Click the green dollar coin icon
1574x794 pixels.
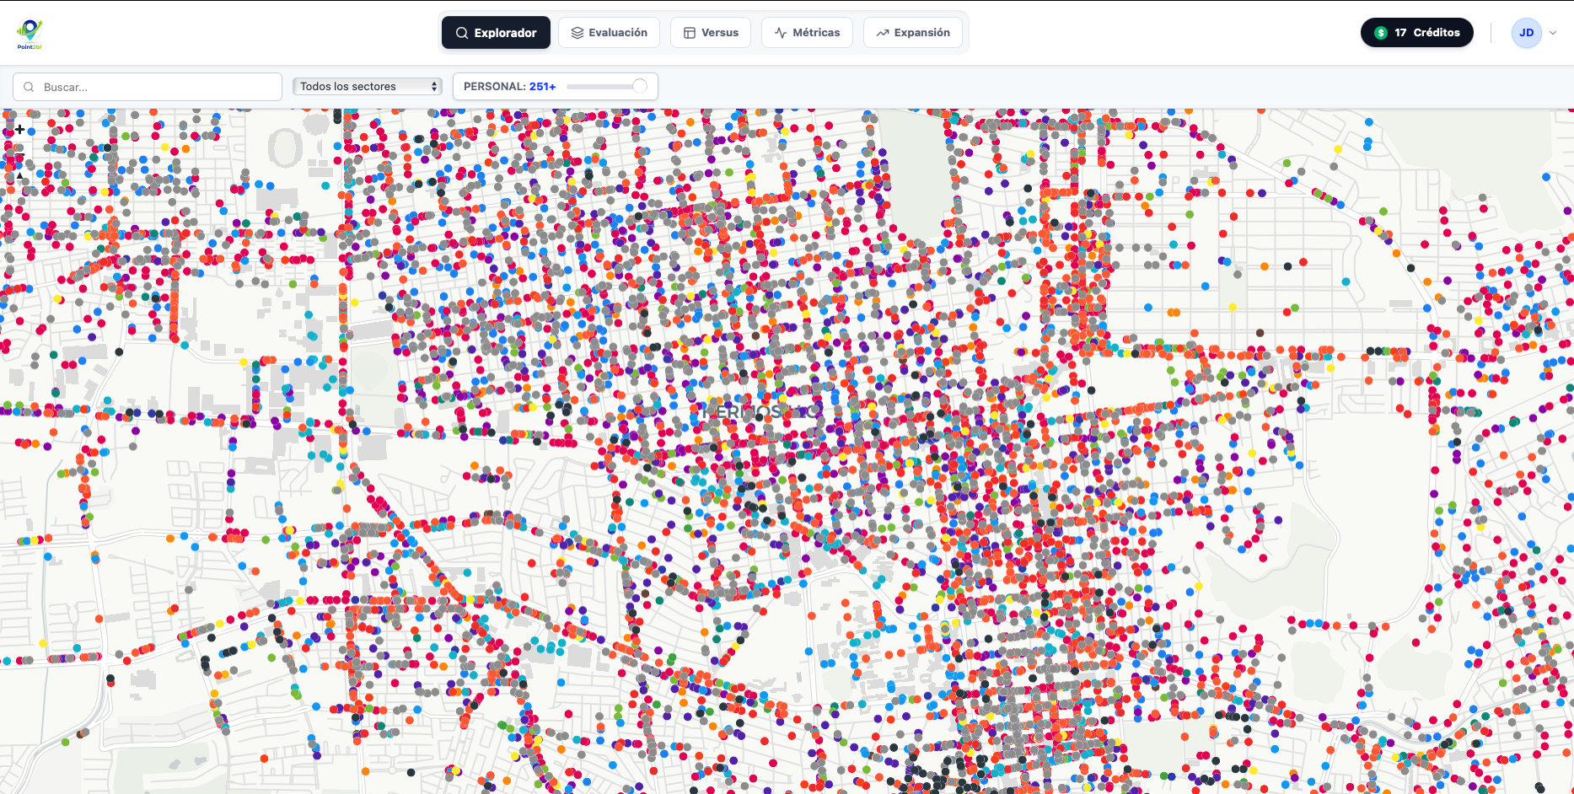pyautogui.click(x=1381, y=33)
